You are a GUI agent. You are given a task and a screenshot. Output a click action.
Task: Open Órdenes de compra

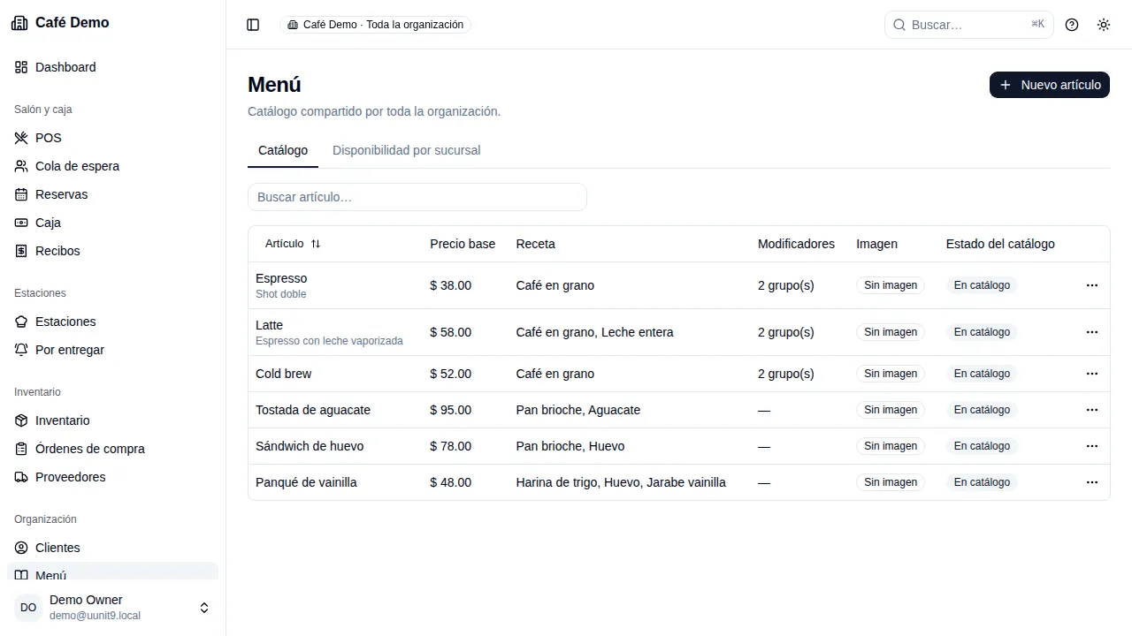click(112, 449)
